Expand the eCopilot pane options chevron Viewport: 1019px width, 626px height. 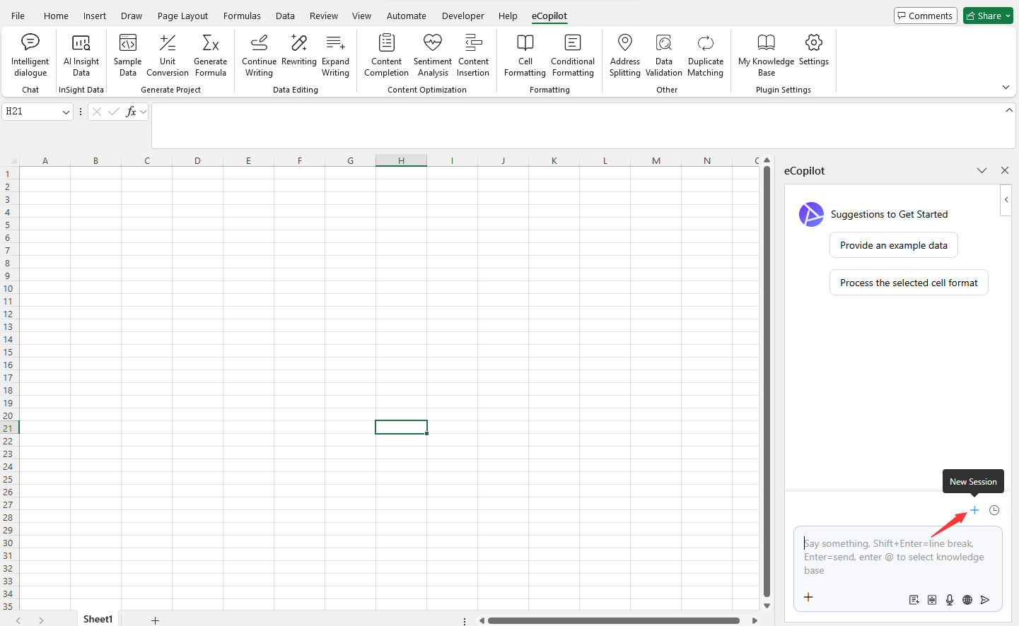point(982,170)
